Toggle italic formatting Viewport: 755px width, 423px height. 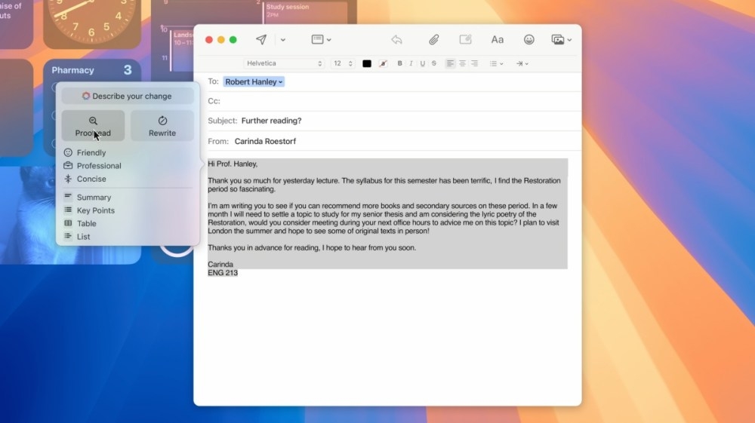click(411, 63)
